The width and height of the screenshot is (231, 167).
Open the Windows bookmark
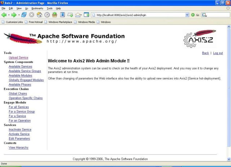click(104, 22)
